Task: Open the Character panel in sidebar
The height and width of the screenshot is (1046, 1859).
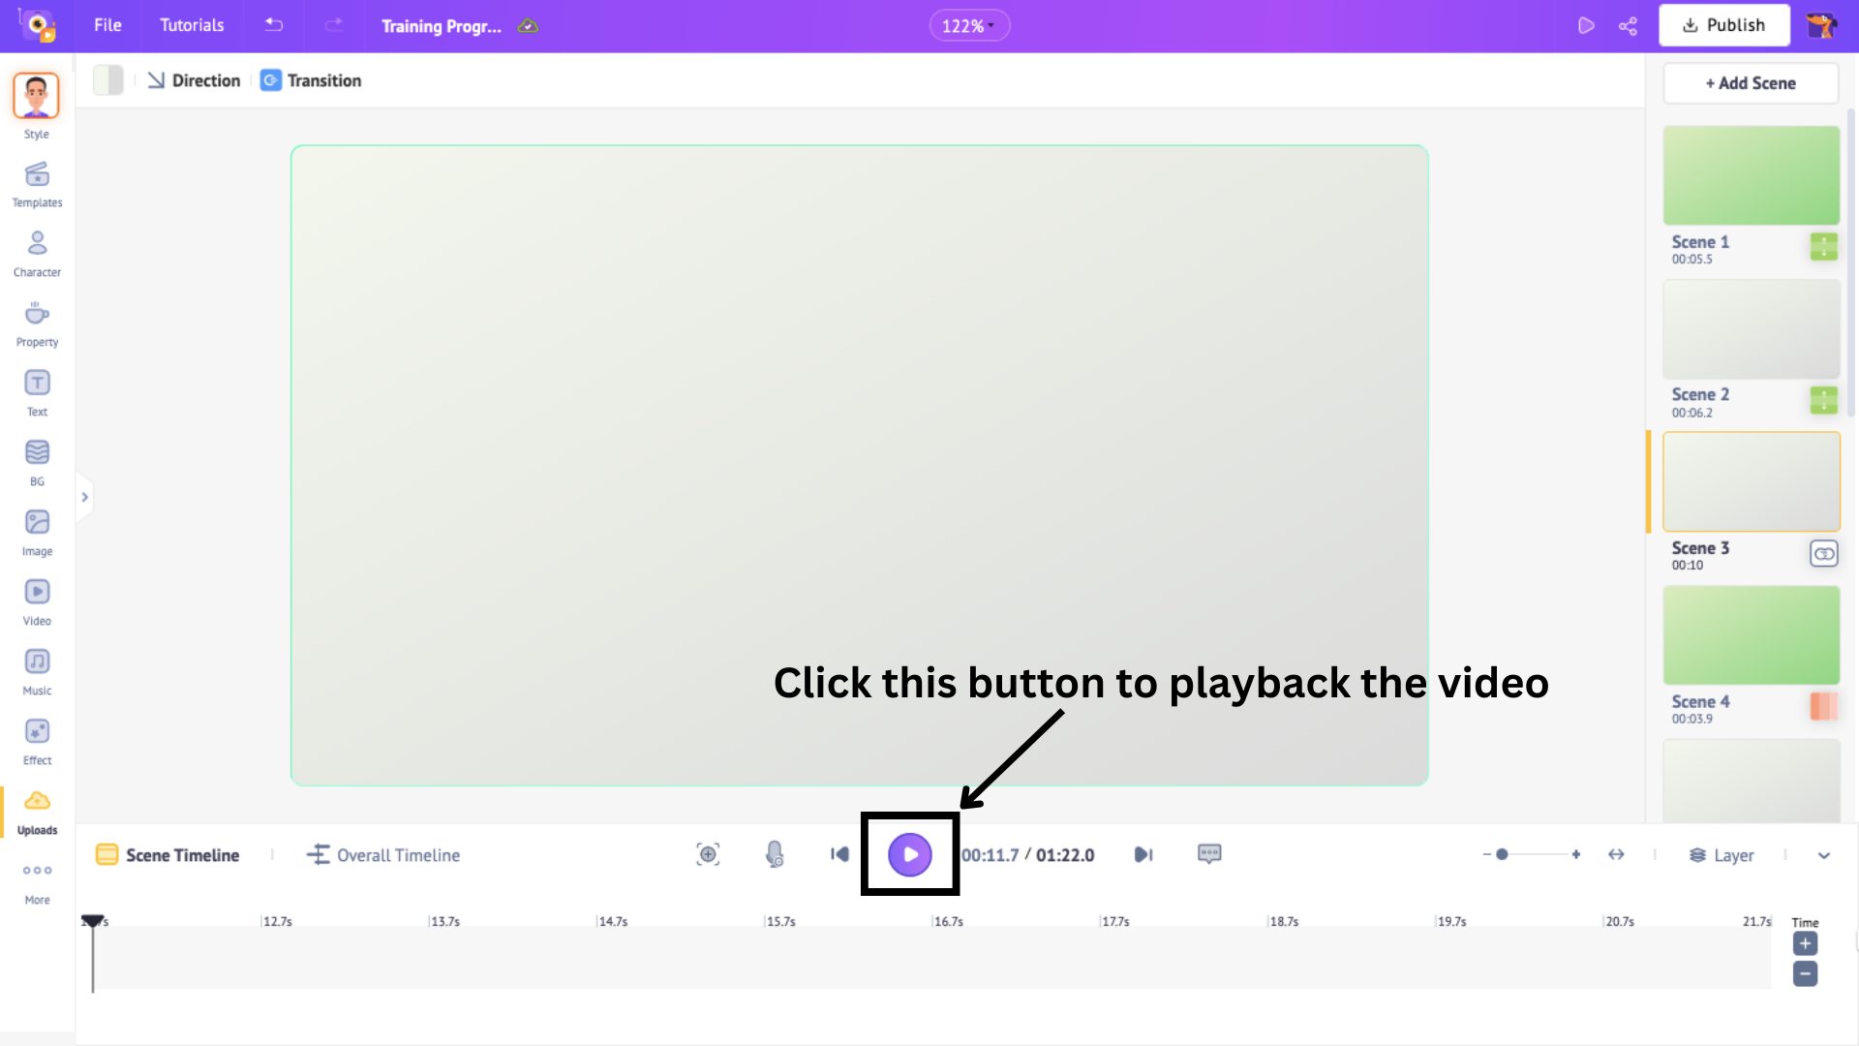Action: coord(37,254)
